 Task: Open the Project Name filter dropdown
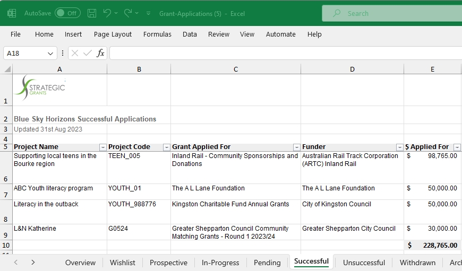click(102, 147)
